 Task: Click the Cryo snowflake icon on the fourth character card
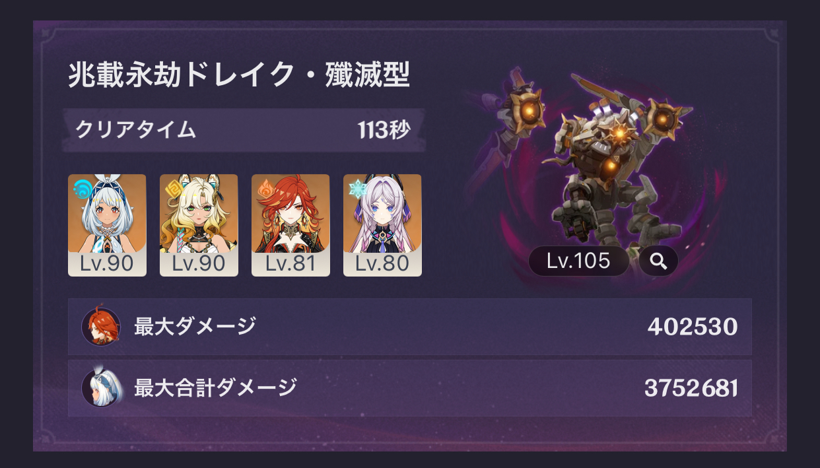(x=357, y=187)
